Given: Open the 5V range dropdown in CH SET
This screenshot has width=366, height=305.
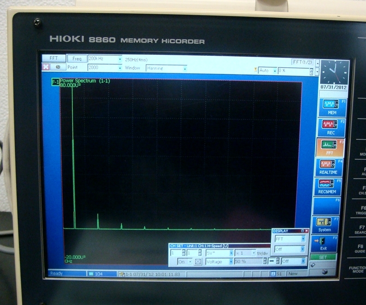Looking at the screenshot, I should click(x=231, y=253).
